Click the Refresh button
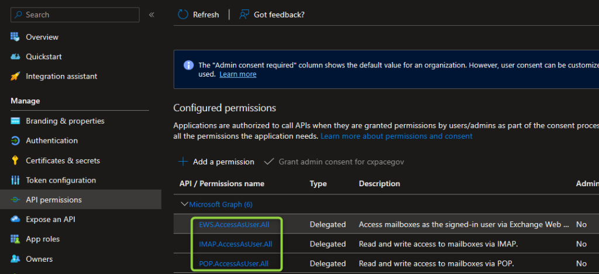The image size is (599, 274). pos(198,15)
